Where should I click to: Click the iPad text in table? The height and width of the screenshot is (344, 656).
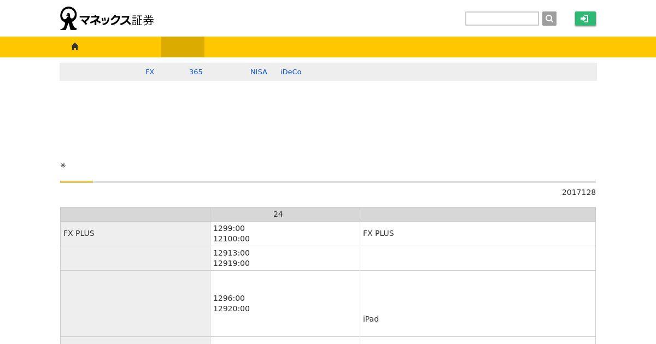(x=371, y=319)
